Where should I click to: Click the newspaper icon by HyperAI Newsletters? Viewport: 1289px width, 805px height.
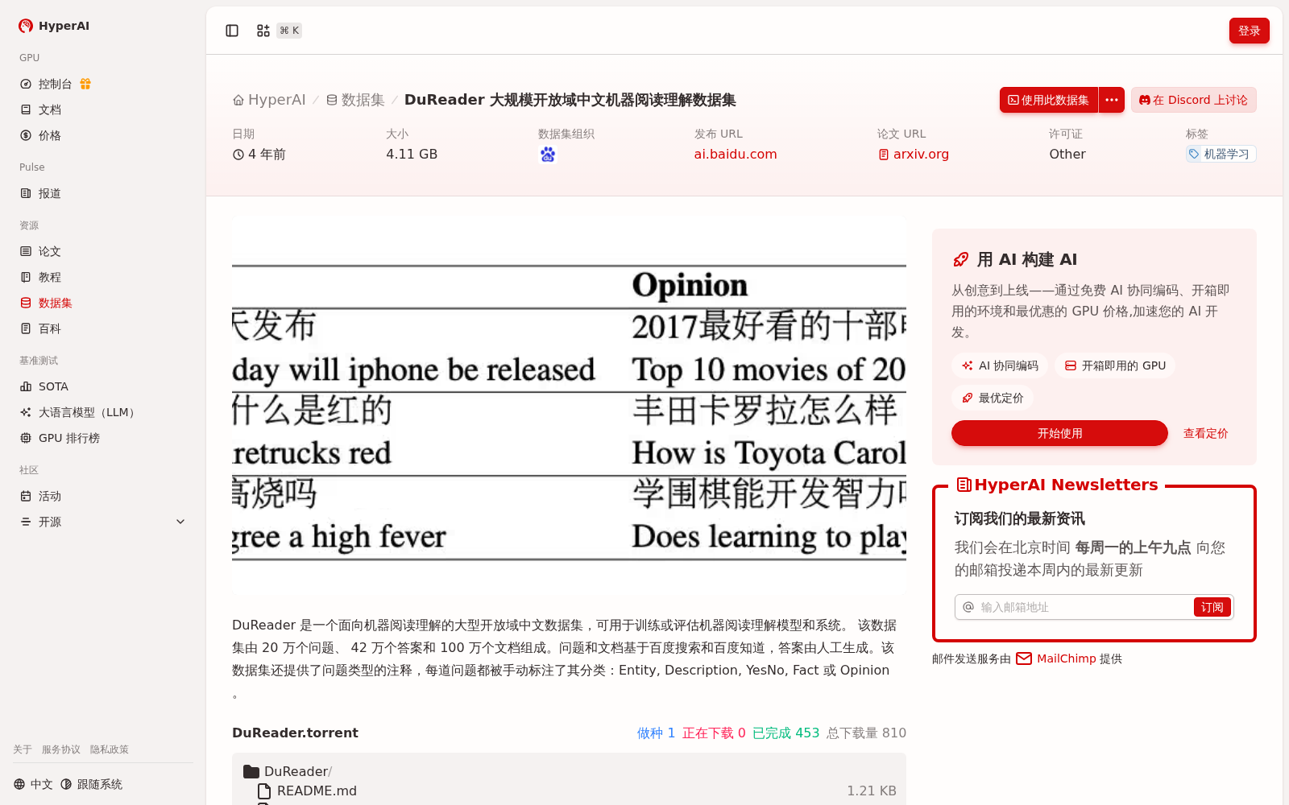point(964,485)
